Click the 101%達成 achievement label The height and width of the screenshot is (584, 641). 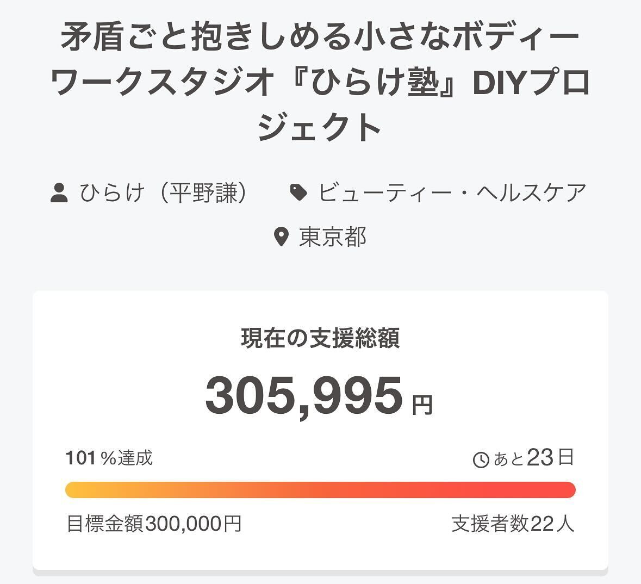coord(109,458)
